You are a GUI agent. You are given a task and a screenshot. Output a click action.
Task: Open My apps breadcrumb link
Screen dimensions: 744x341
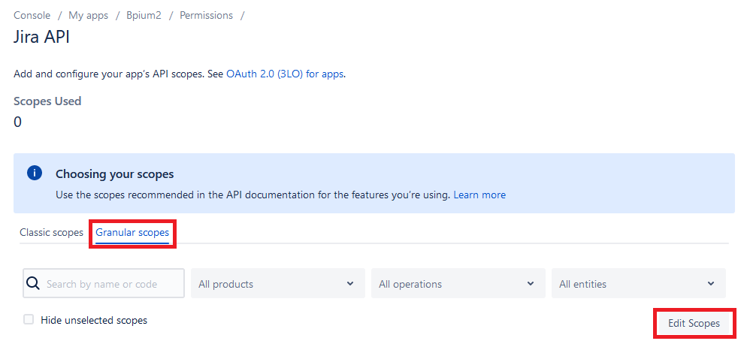[x=88, y=15]
